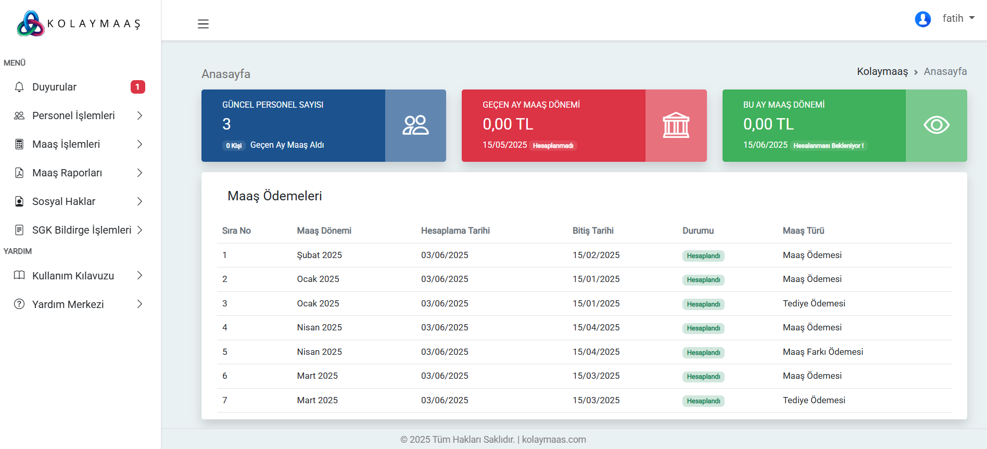987x449 pixels.
Task: Expand the Maaş İşlemleri submenu chevron
Action: click(140, 144)
